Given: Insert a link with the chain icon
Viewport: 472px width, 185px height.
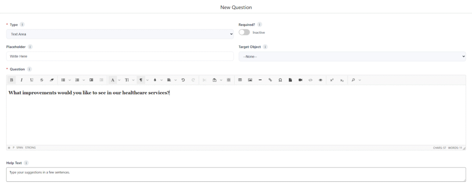Looking at the screenshot, I should 270,80.
